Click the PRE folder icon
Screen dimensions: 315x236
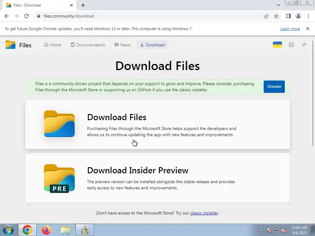tap(59, 179)
